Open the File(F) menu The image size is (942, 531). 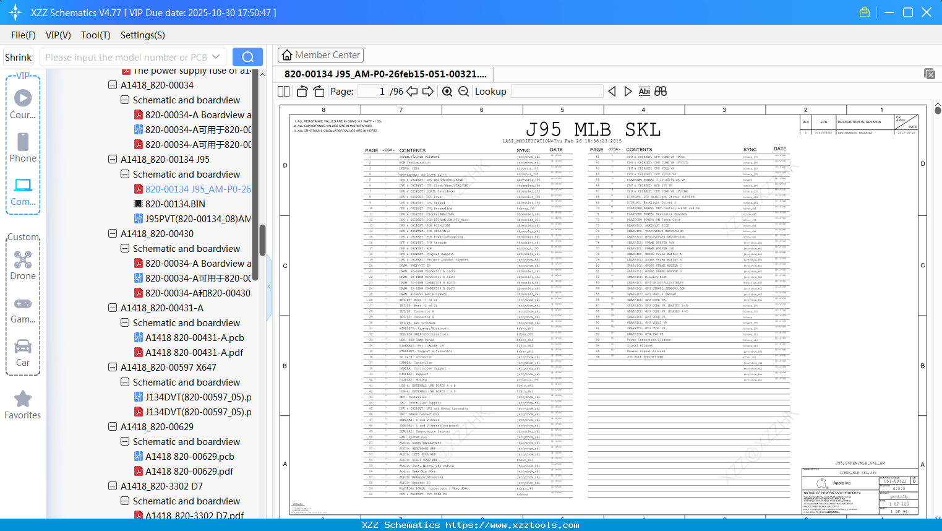(x=24, y=35)
